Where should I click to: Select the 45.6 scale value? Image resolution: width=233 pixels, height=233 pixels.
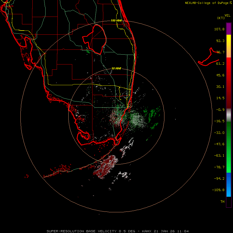[220, 75]
